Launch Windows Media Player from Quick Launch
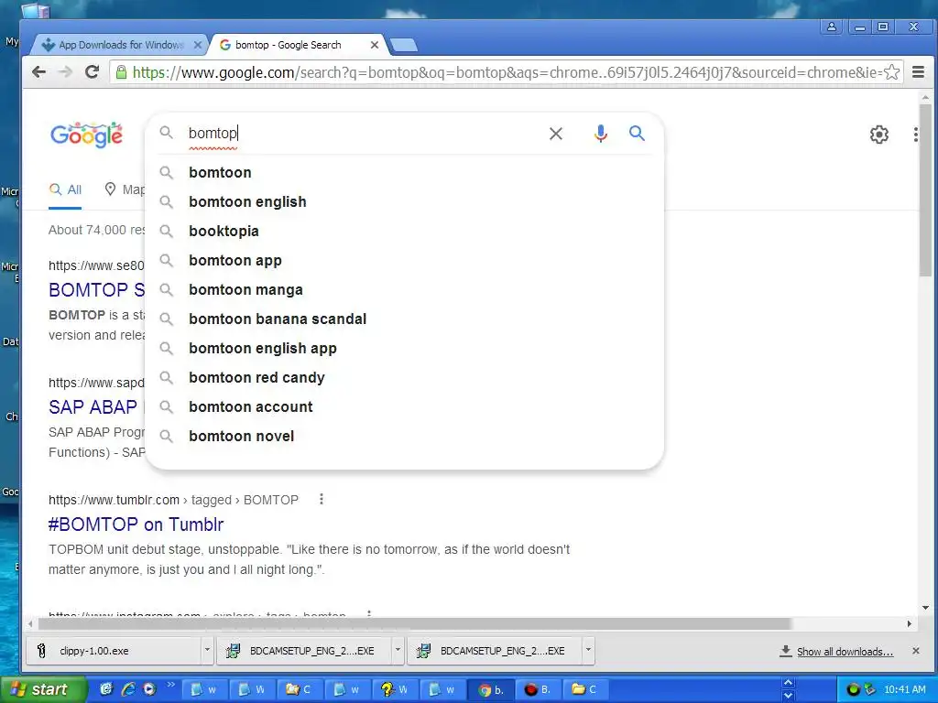938x703 pixels. [x=149, y=689]
